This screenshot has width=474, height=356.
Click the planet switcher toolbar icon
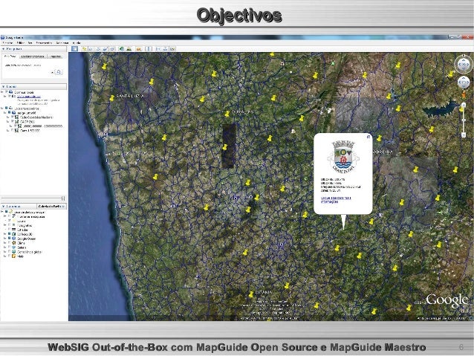[139, 49]
